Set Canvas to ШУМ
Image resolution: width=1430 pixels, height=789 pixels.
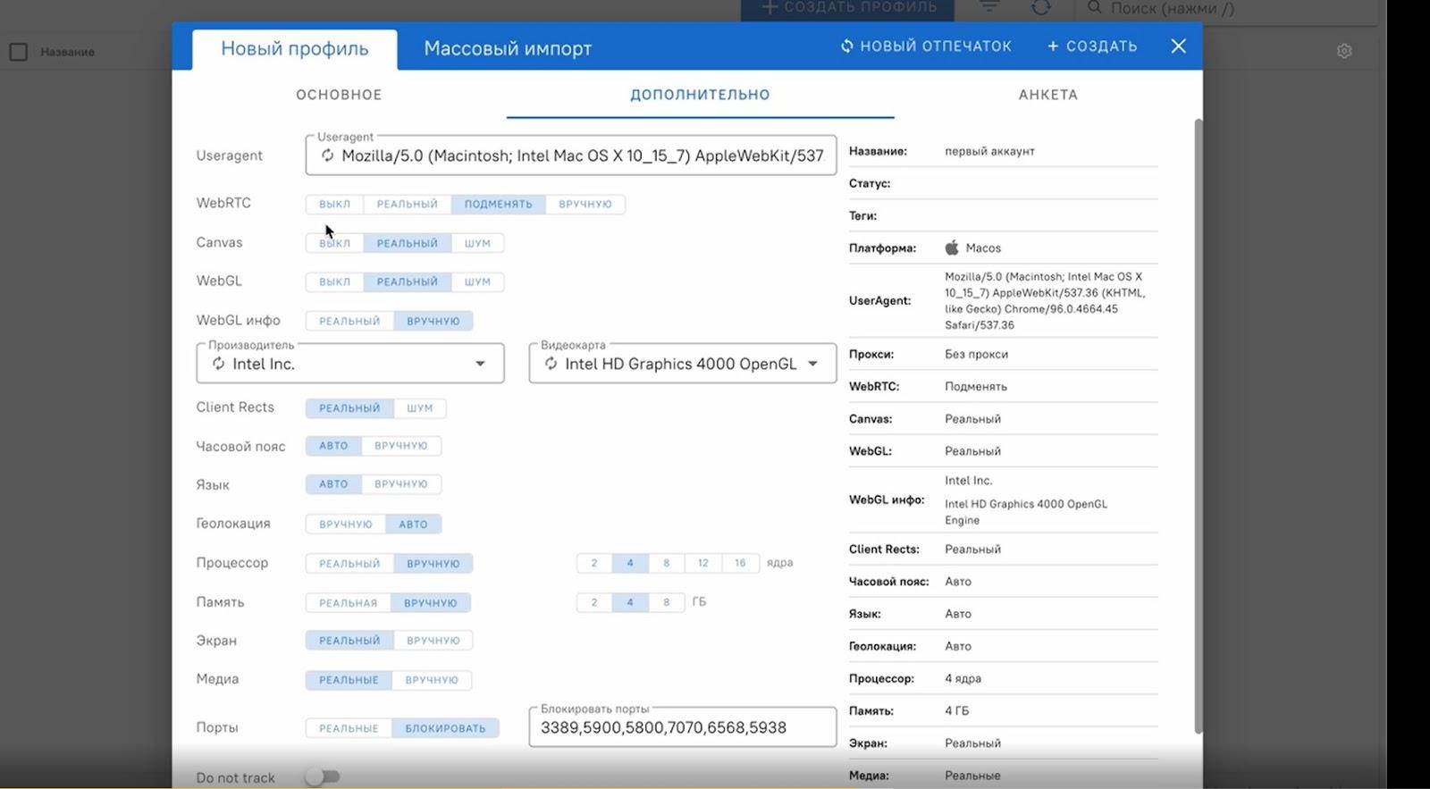tap(477, 243)
